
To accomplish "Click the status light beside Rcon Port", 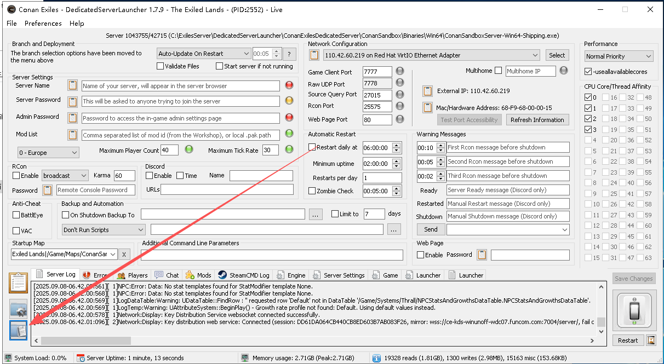I will click(x=400, y=106).
